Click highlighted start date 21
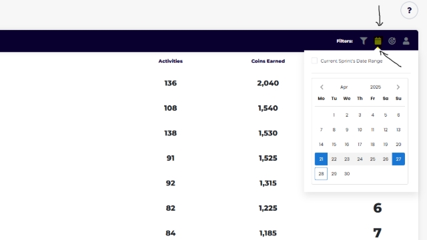Screen dimensions: 427x240 (x=321, y=159)
